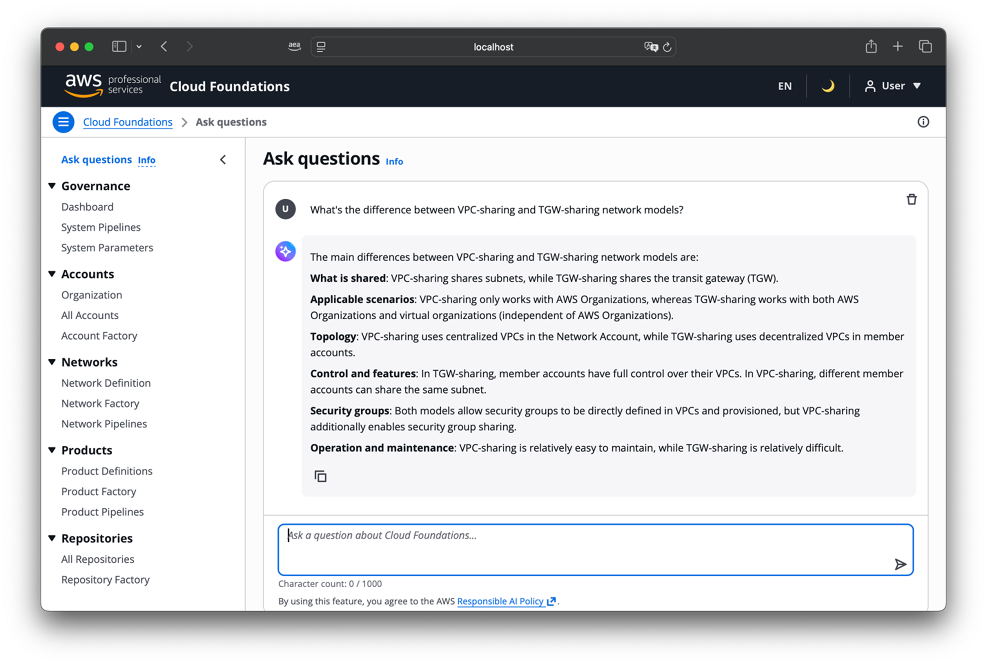Toggle the browser sidebar panel
This screenshot has width=987, height=665.
point(119,46)
